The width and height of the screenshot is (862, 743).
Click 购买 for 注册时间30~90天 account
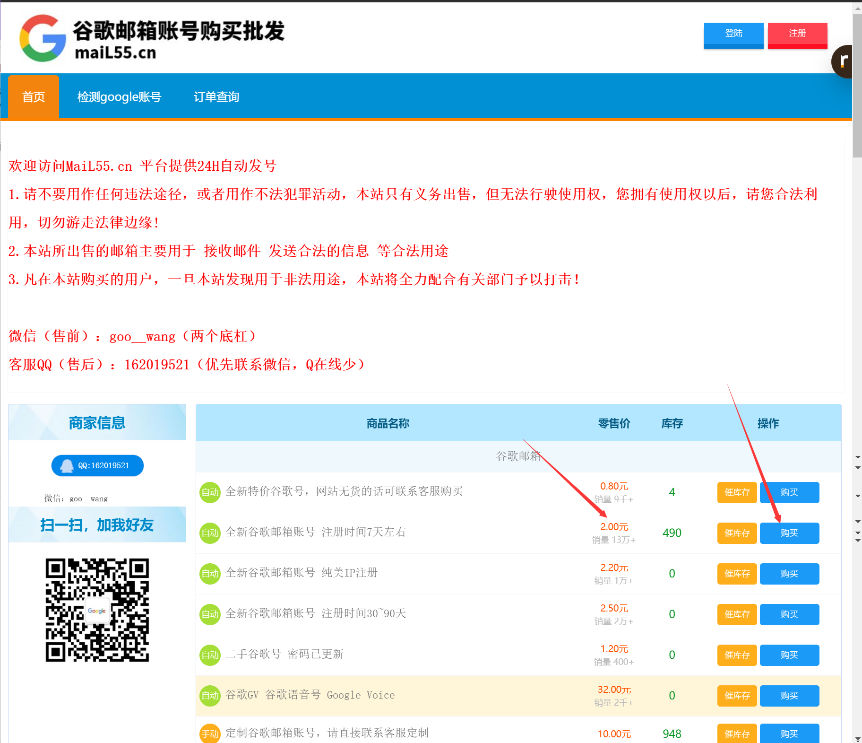(789, 614)
